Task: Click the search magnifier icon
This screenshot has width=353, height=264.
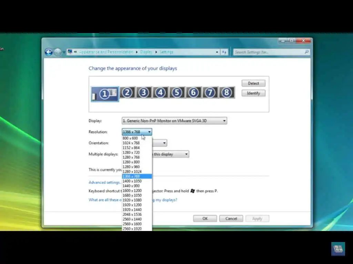Action: (306, 52)
